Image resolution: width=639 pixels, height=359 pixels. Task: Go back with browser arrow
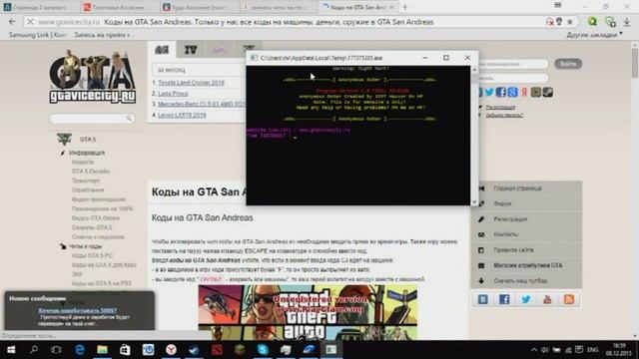click(12, 22)
